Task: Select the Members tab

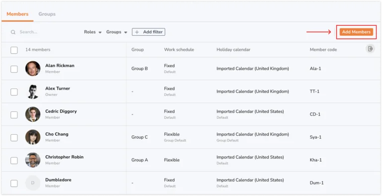Action: (x=17, y=14)
